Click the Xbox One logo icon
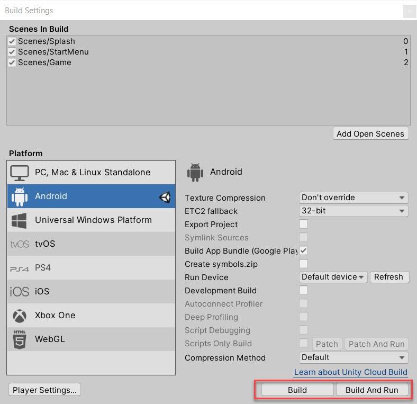This screenshot has width=417, height=404. 20,316
